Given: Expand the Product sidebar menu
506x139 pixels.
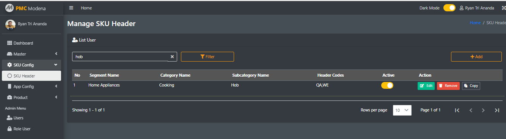Looking at the screenshot, I should tap(31, 97).
